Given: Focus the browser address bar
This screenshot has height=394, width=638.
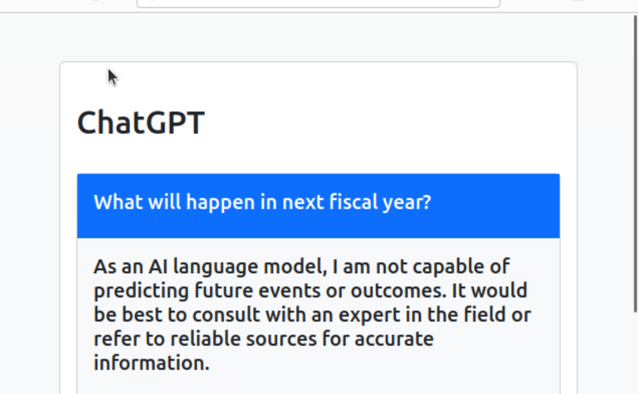Looking at the screenshot, I should (x=318, y=3).
